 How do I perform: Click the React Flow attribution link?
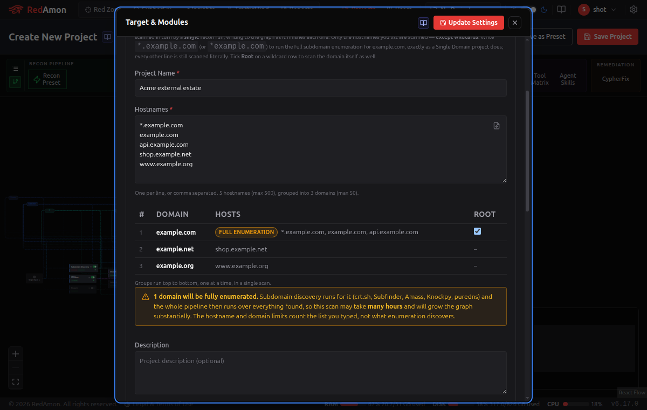tap(632, 393)
